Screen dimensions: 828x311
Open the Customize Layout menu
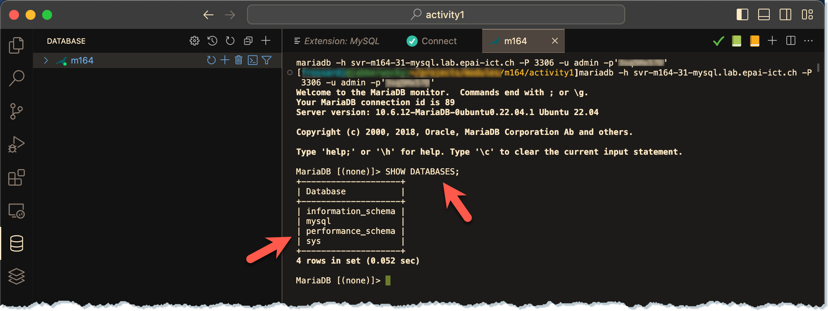[807, 15]
